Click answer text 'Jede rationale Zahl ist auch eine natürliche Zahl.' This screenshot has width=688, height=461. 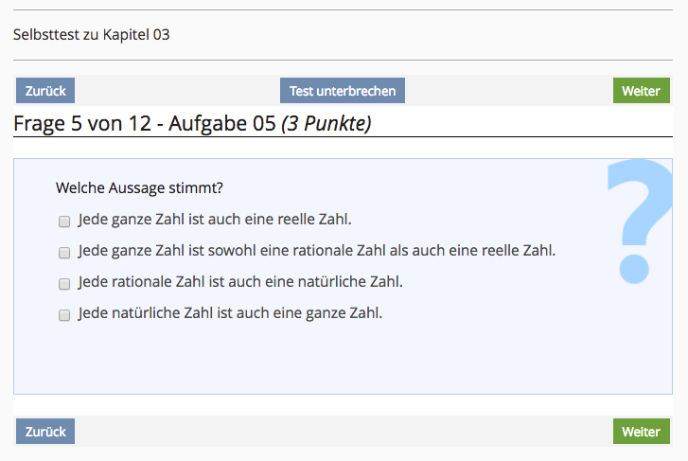(240, 282)
